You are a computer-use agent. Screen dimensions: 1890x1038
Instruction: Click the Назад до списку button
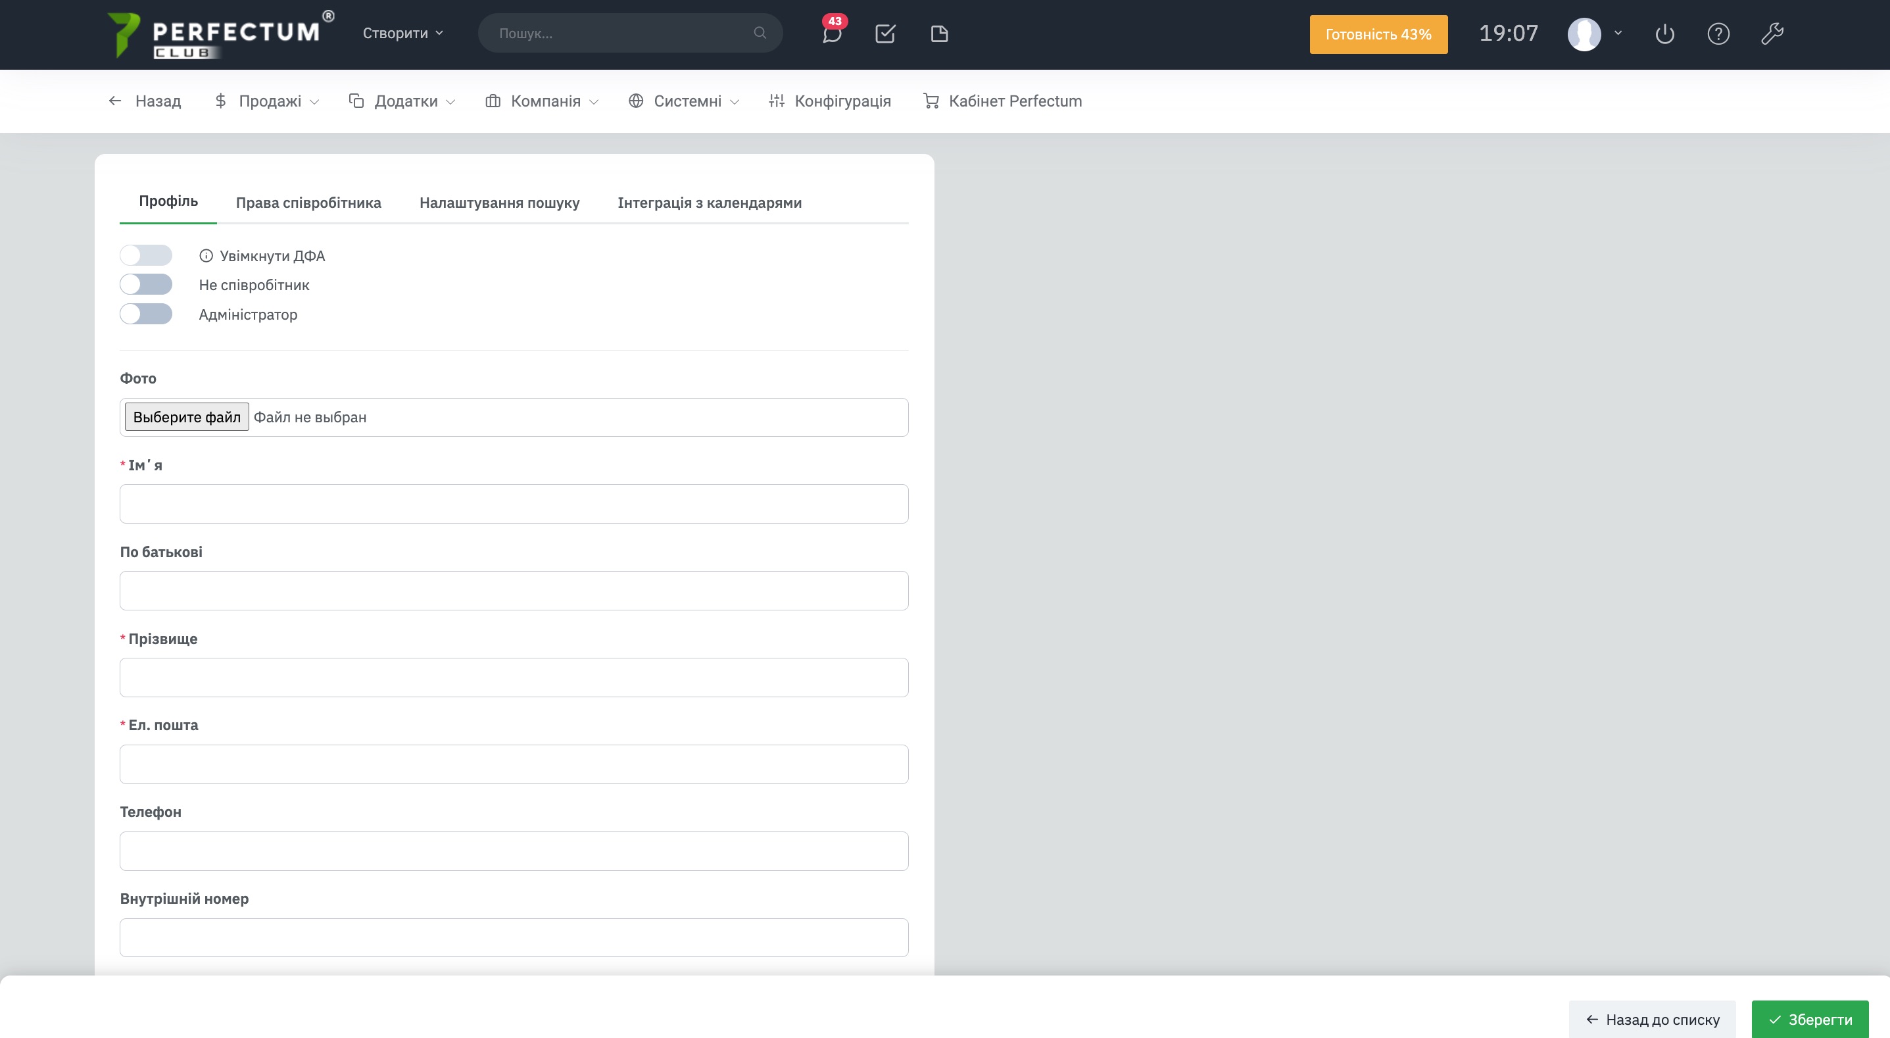[x=1653, y=1019]
